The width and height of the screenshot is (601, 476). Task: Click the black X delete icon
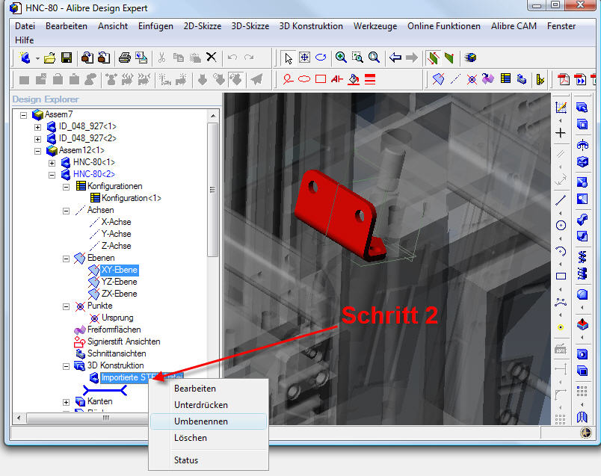point(212,58)
